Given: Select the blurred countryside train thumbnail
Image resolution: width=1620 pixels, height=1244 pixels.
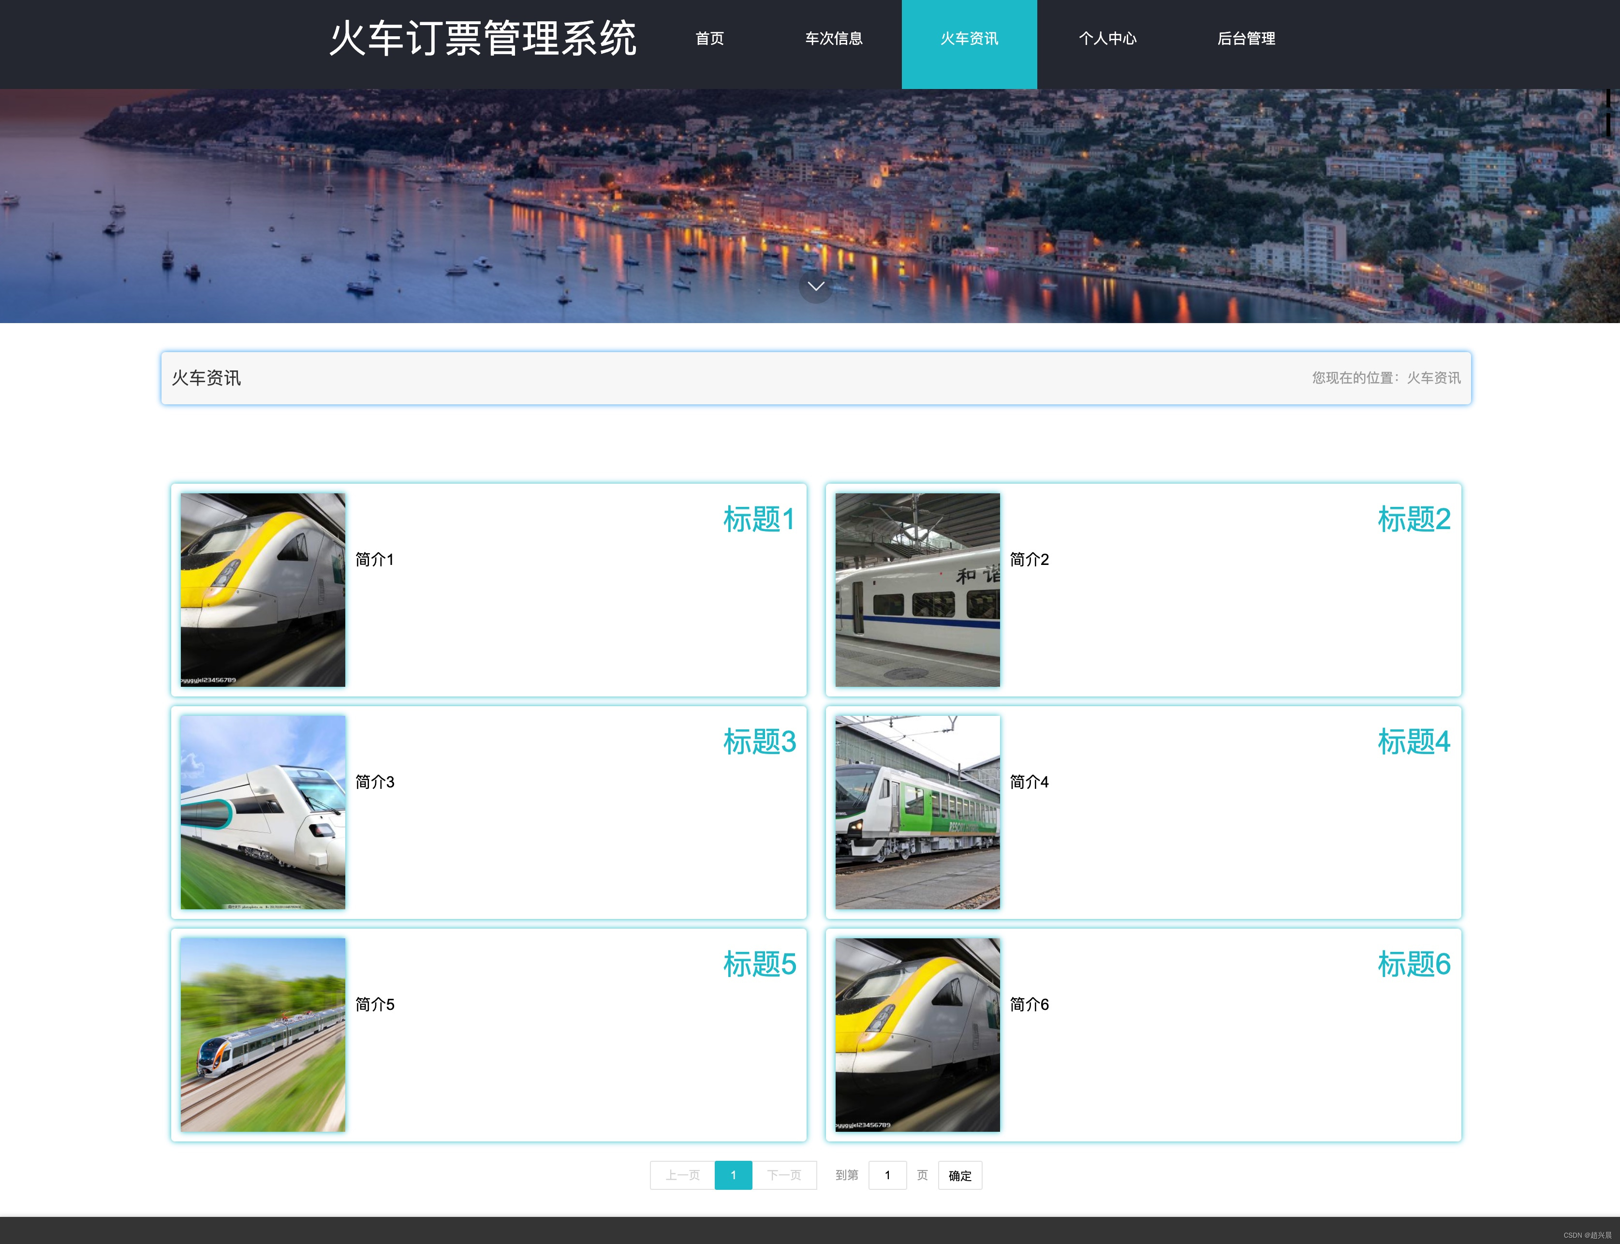Looking at the screenshot, I should coord(263,1035).
